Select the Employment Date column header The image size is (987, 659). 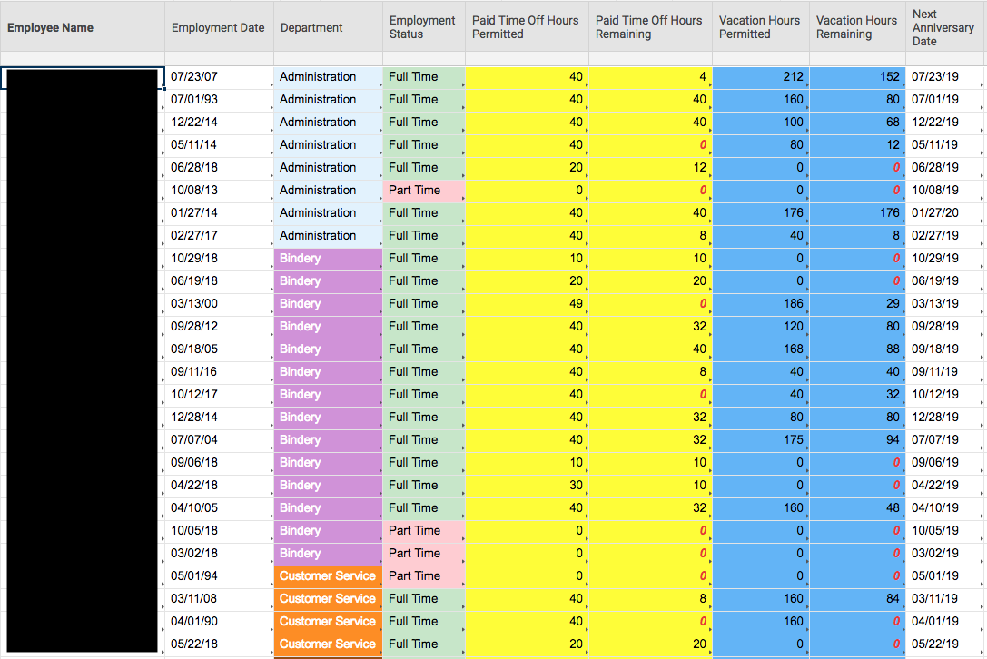pyautogui.click(x=219, y=28)
